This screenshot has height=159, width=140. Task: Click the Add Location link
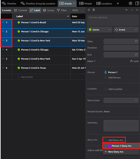pyautogui.click(x=115, y=89)
